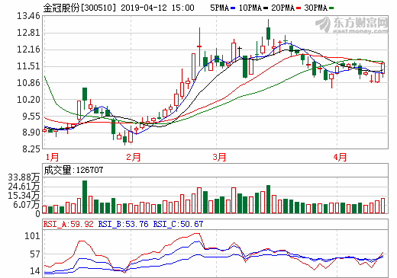
Task: Click the RSI_B:53.76 indicator label
Action: (123, 224)
